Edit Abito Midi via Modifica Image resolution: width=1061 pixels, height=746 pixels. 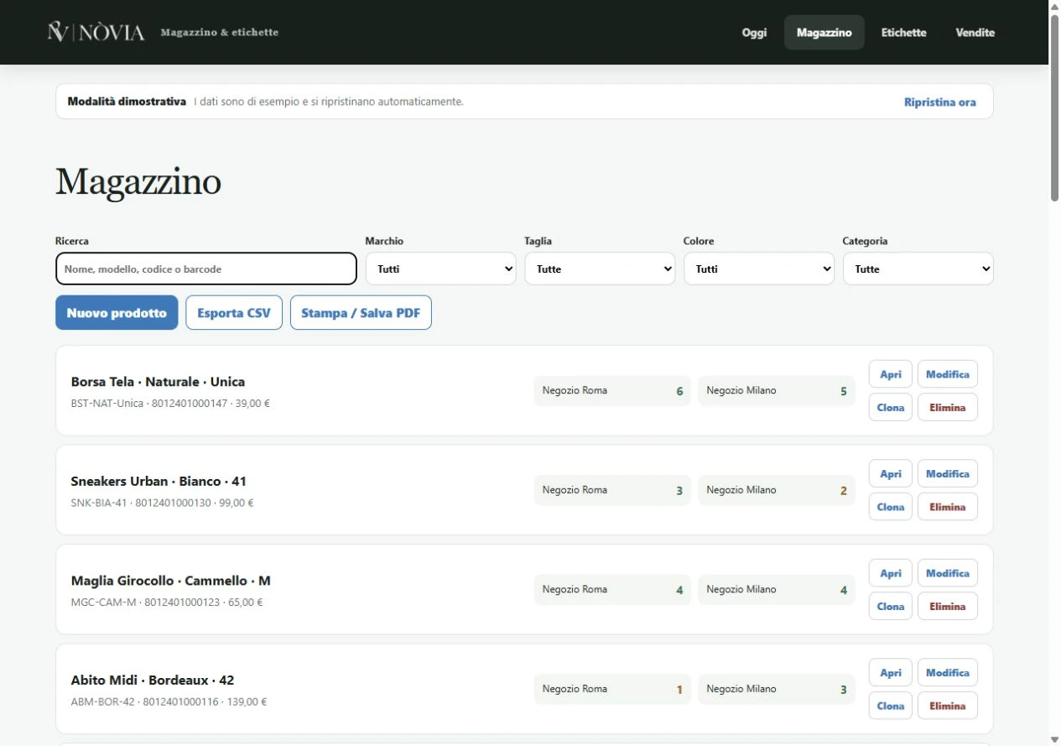pos(947,673)
